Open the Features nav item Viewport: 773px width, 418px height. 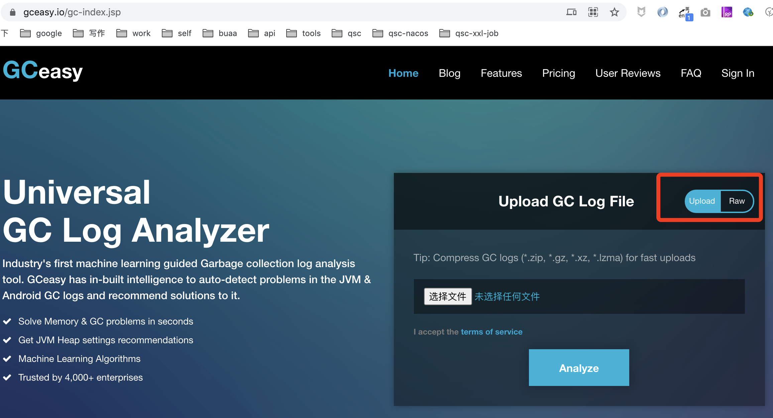501,73
